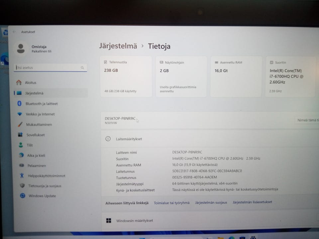Screen dimensions: 319x239
Task: Select Bluetooth ja laitteet menu item
Action: point(51,104)
